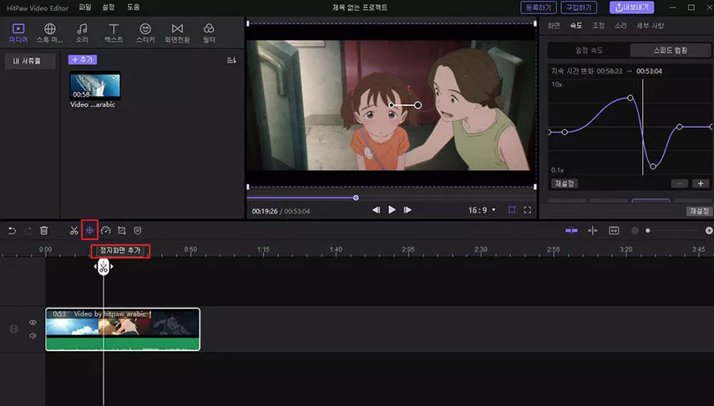
Task: Fit the timeline to the window with the fit icon
Action: [614, 230]
